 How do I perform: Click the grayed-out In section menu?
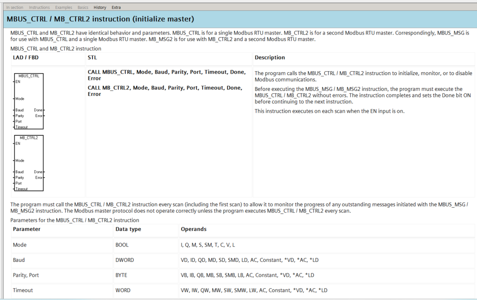14,7
